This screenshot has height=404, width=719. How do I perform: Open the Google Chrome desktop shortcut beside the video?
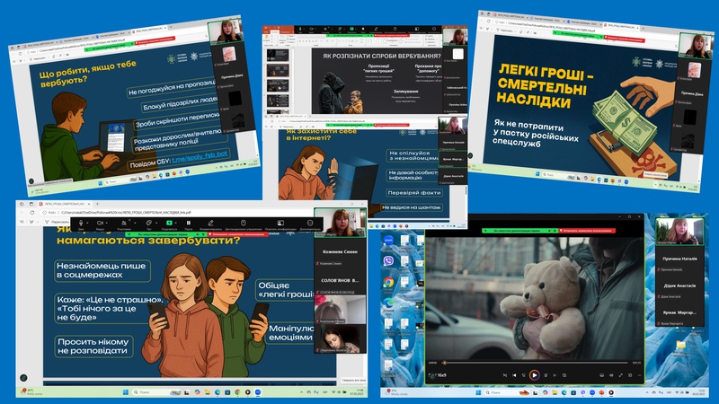tap(388, 282)
